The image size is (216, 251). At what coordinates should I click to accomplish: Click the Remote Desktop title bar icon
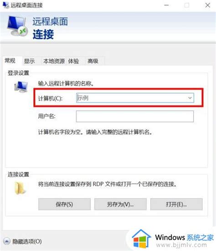(5, 5)
